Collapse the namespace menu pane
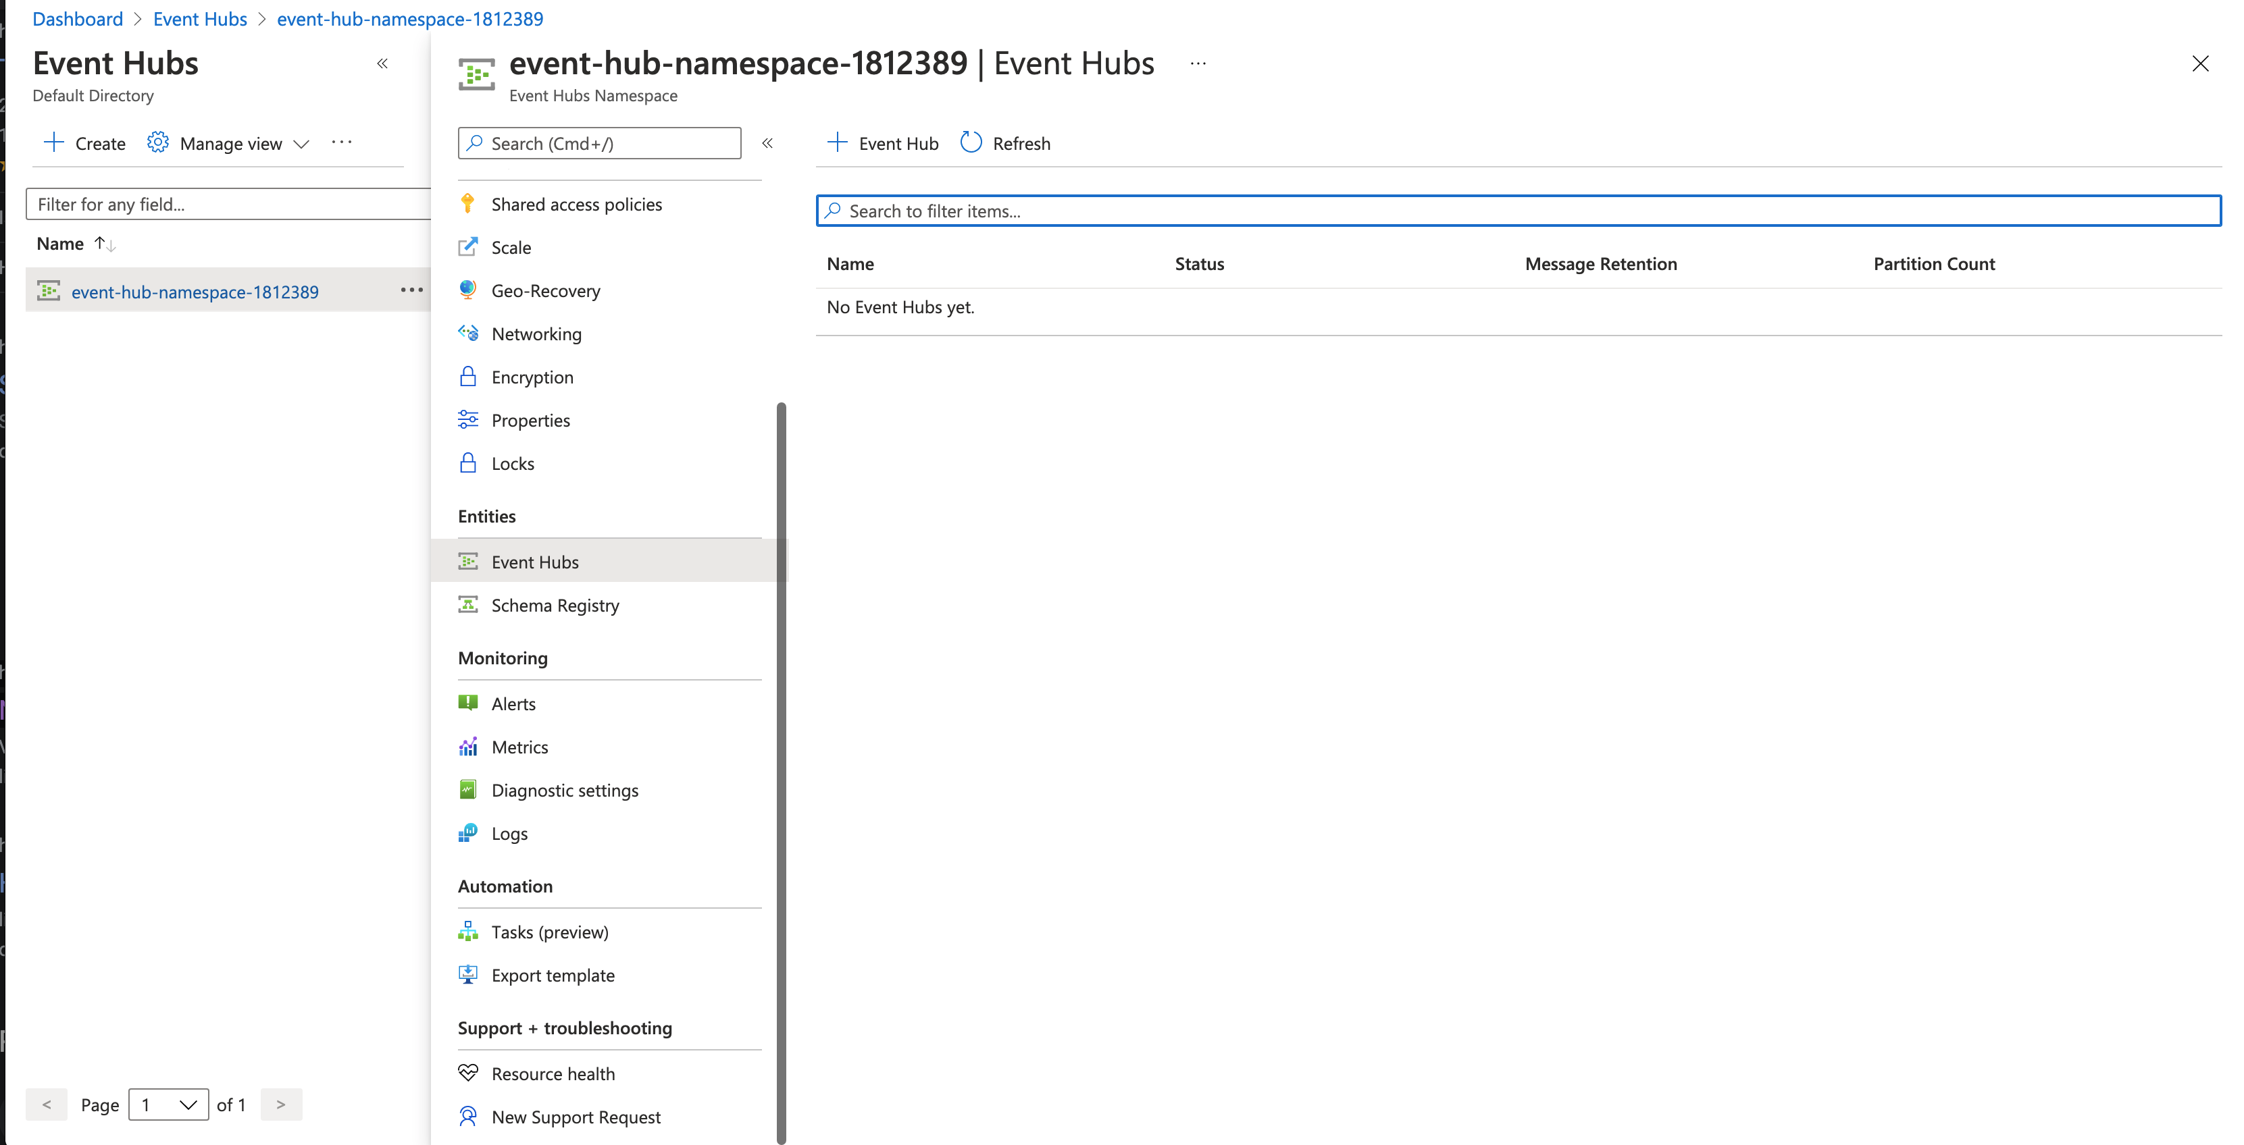The width and height of the screenshot is (2244, 1145). pyautogui.click(x=767, y=143)
